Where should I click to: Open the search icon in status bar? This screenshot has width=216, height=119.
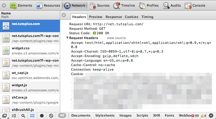pos(23,116)
